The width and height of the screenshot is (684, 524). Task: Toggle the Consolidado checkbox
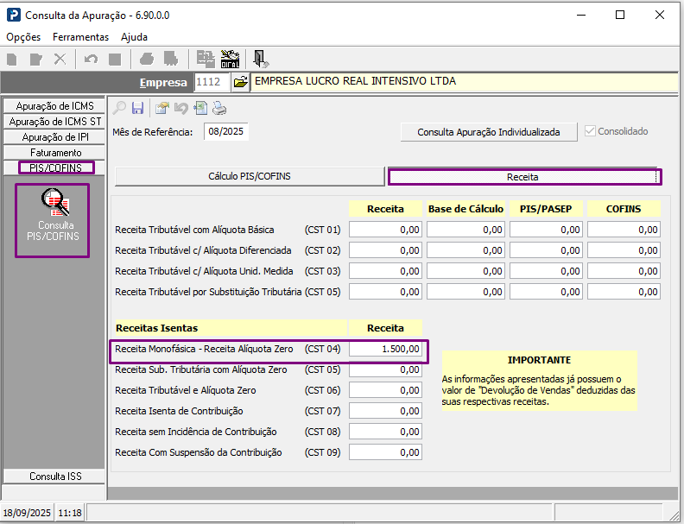tap(591, 131)
